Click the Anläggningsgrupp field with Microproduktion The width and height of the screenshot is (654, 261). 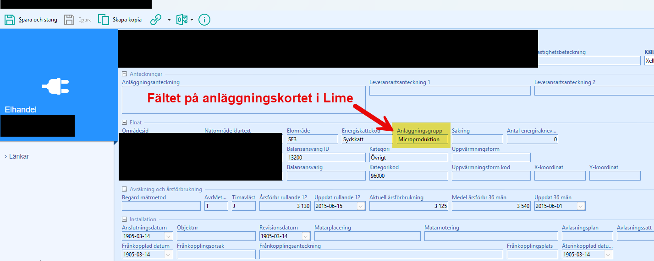point(422,139)
